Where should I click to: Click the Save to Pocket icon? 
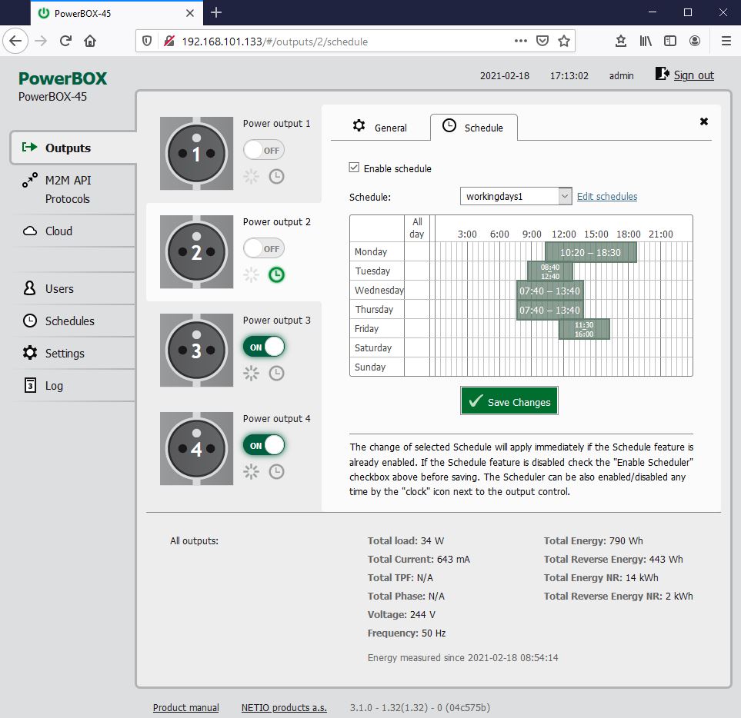pyautogui.click(x=542, y=41)
